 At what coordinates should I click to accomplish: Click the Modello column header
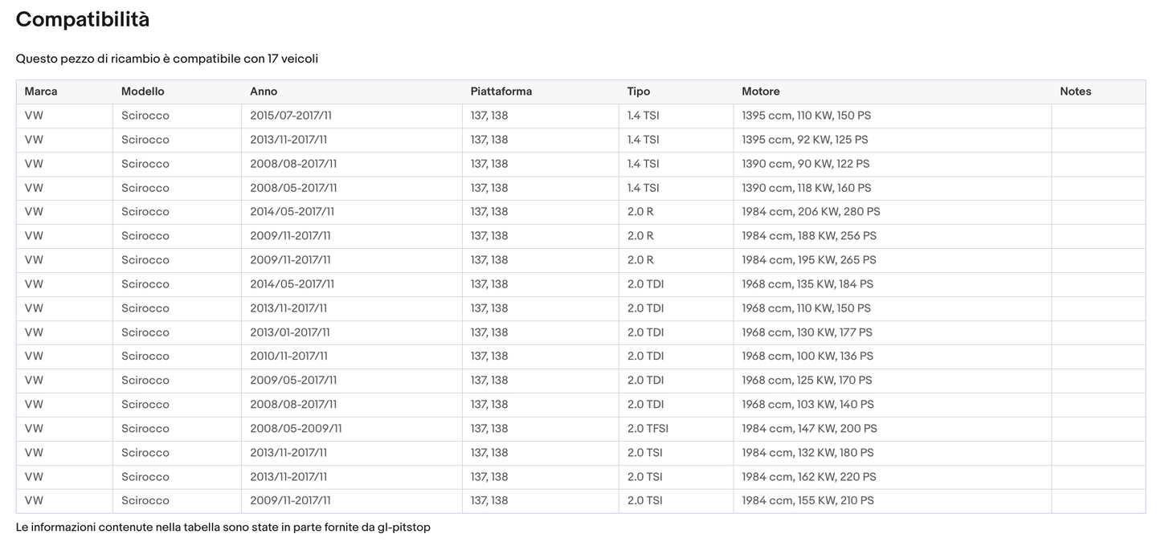pyautogui.click(x=142, y=92)
